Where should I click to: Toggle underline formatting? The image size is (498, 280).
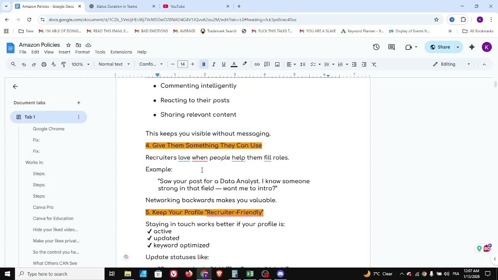pyautogui.click(x=224, y=64)
